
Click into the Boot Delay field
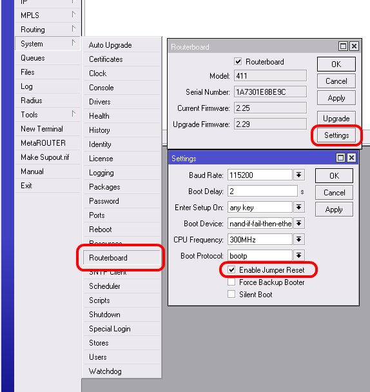pos(262,191)
